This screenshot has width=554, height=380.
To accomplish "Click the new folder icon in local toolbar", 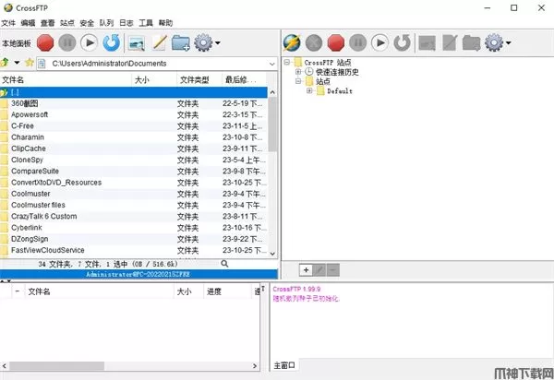I will click(x=181, y=43).
